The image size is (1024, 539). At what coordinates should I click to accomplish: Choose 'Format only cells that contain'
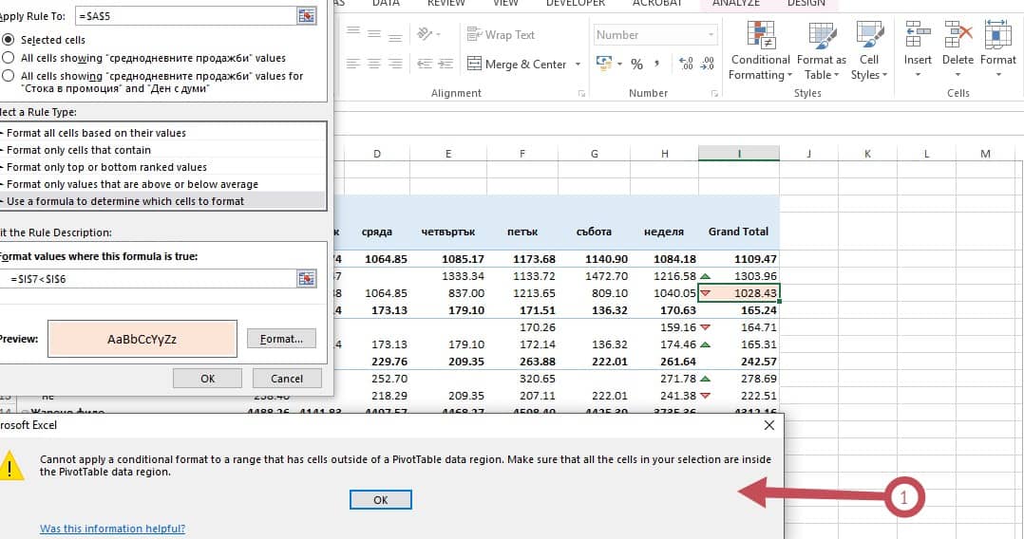162,150
